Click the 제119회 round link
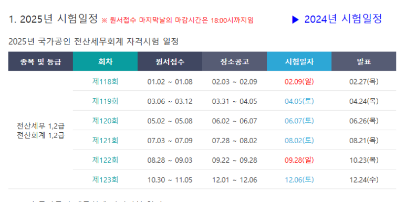Image resolution: width=406 pixels, height=202 pixels. [105, 101]
